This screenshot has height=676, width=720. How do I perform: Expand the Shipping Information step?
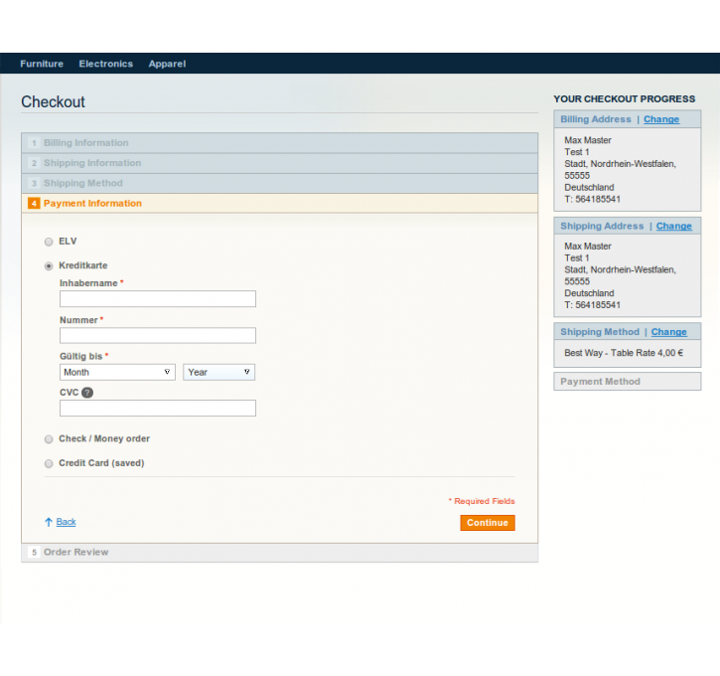[280, 163]
